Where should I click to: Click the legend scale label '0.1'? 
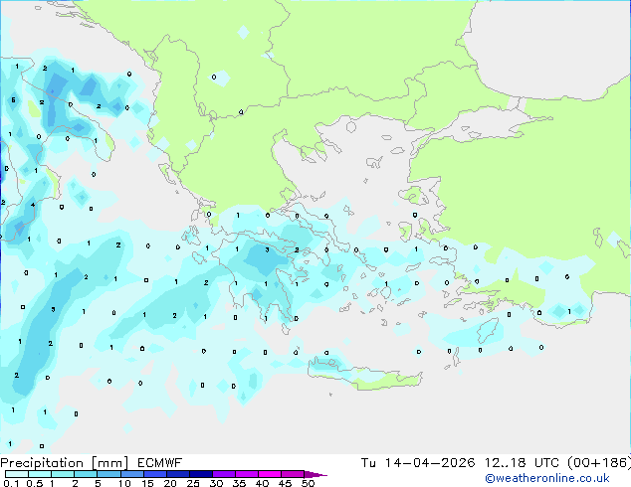11,483
